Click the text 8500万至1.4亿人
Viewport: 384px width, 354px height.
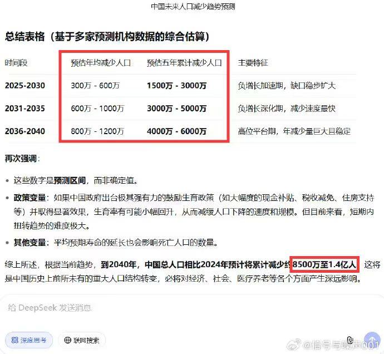(324, 264)
